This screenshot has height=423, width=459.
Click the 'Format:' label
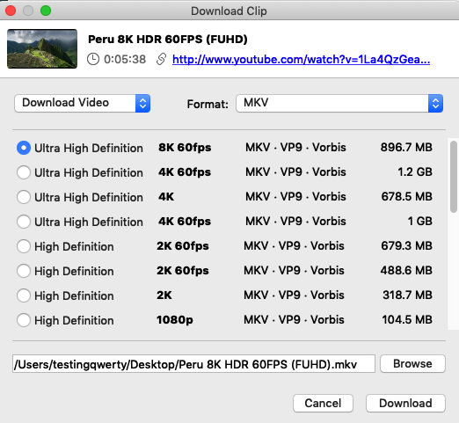coord(208,104)
